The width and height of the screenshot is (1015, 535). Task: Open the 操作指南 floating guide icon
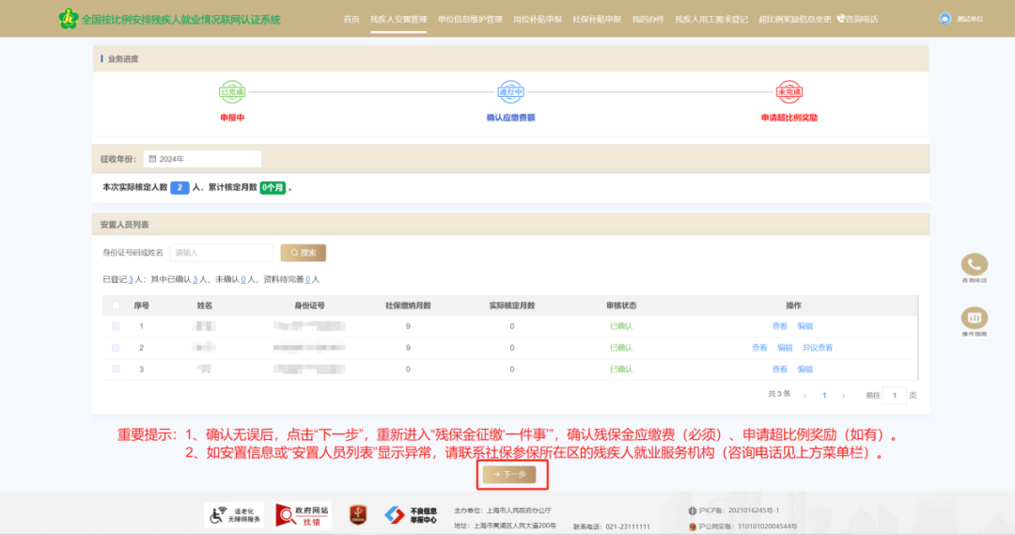975,318
